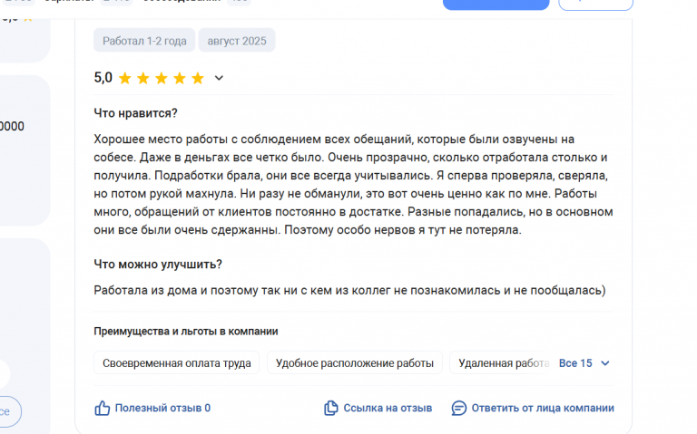This screenshot has height=434, width=697.
Task: Click the август 2025 date tag
Action: click(237, 41)
